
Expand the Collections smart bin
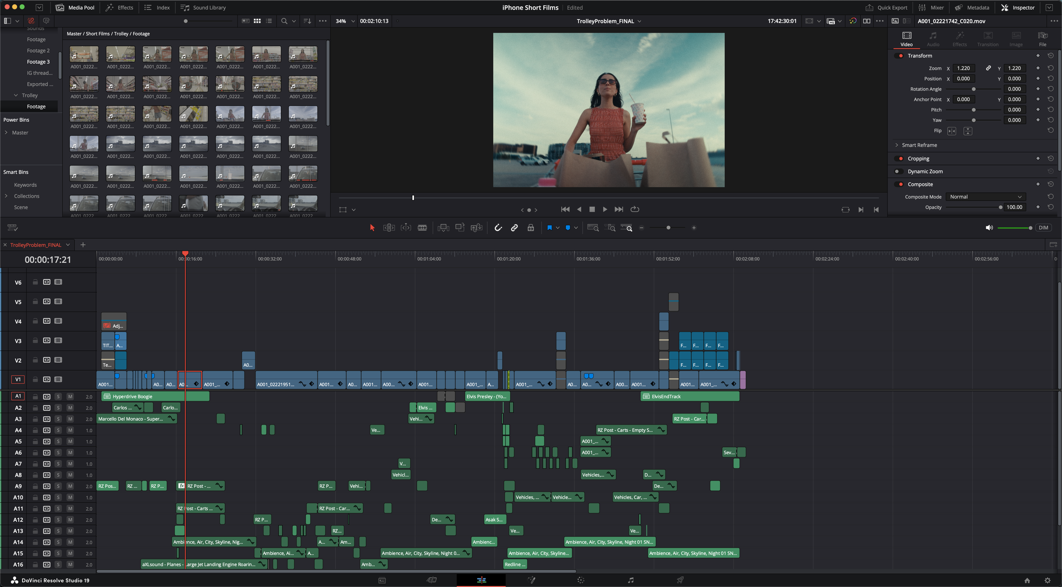click(x=6, y=196)
